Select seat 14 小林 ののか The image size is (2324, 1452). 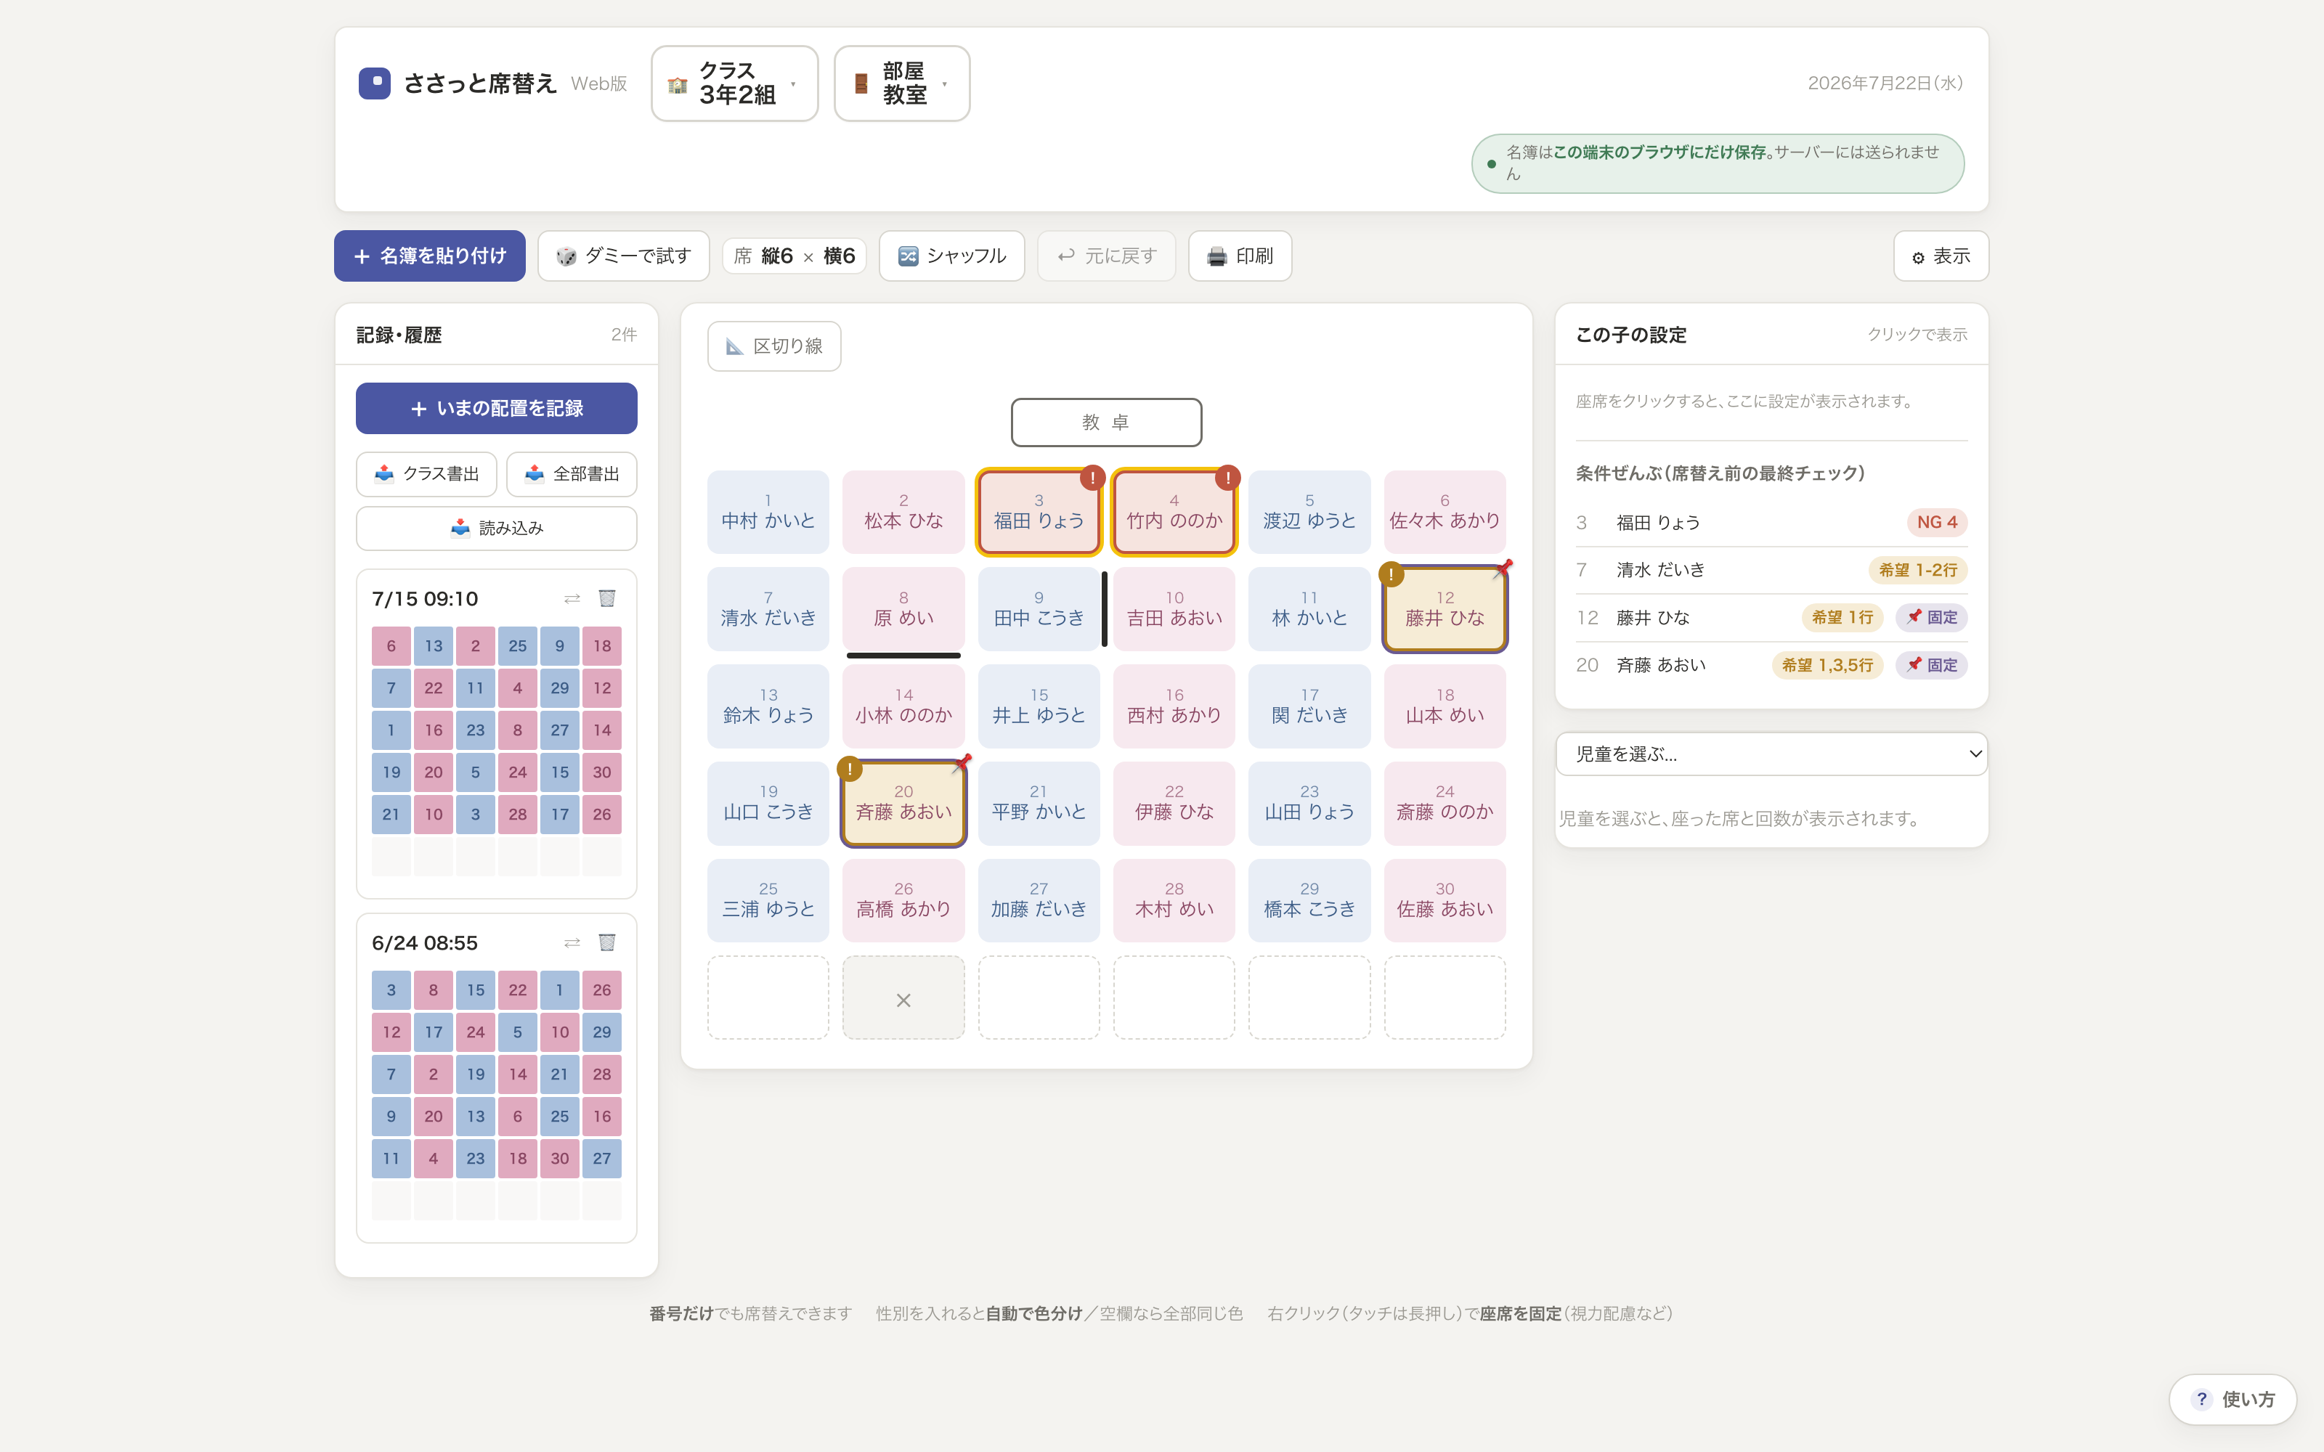[903, 706]
